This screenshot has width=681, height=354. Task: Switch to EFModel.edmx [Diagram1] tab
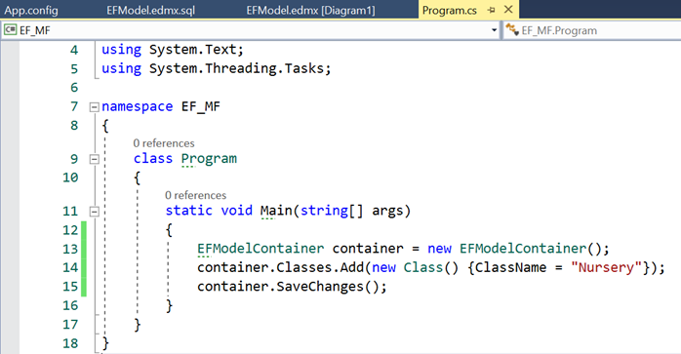(x=310, y=10)
